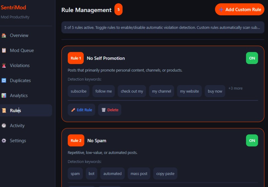Click the 'follow me' keyword chip
The height and width of the screenshot is (187, 268).
[104, 91]
